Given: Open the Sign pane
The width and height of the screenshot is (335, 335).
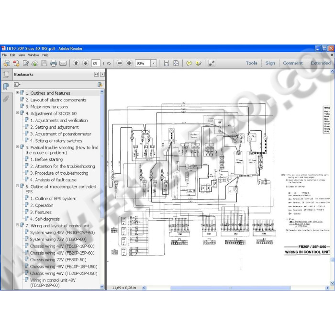Looking at the screenshot, I should click(x=270, y=63).
